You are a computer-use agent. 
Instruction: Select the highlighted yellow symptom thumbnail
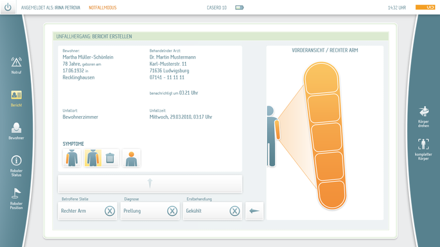(93, 158)
